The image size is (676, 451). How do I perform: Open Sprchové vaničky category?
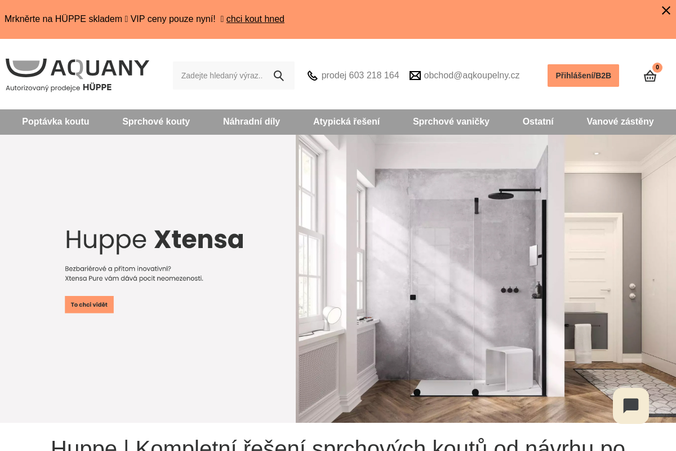coord(451,122)
